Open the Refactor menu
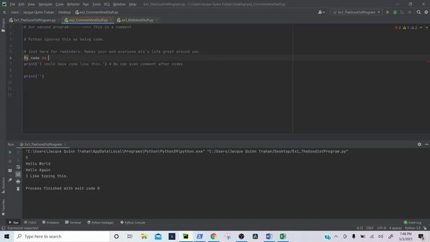This screenshot has width=430, height=242. (x=73, y=4)
